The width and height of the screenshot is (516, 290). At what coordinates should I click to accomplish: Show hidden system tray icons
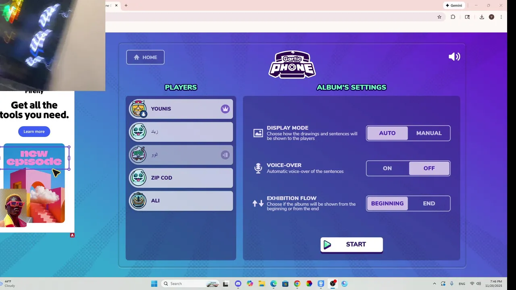(434, 284)
